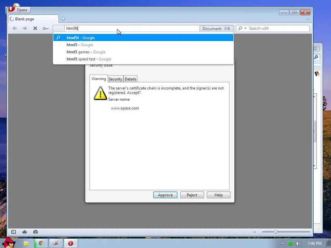
Task: Click the search magnifier icon
Action: (240, 28)
